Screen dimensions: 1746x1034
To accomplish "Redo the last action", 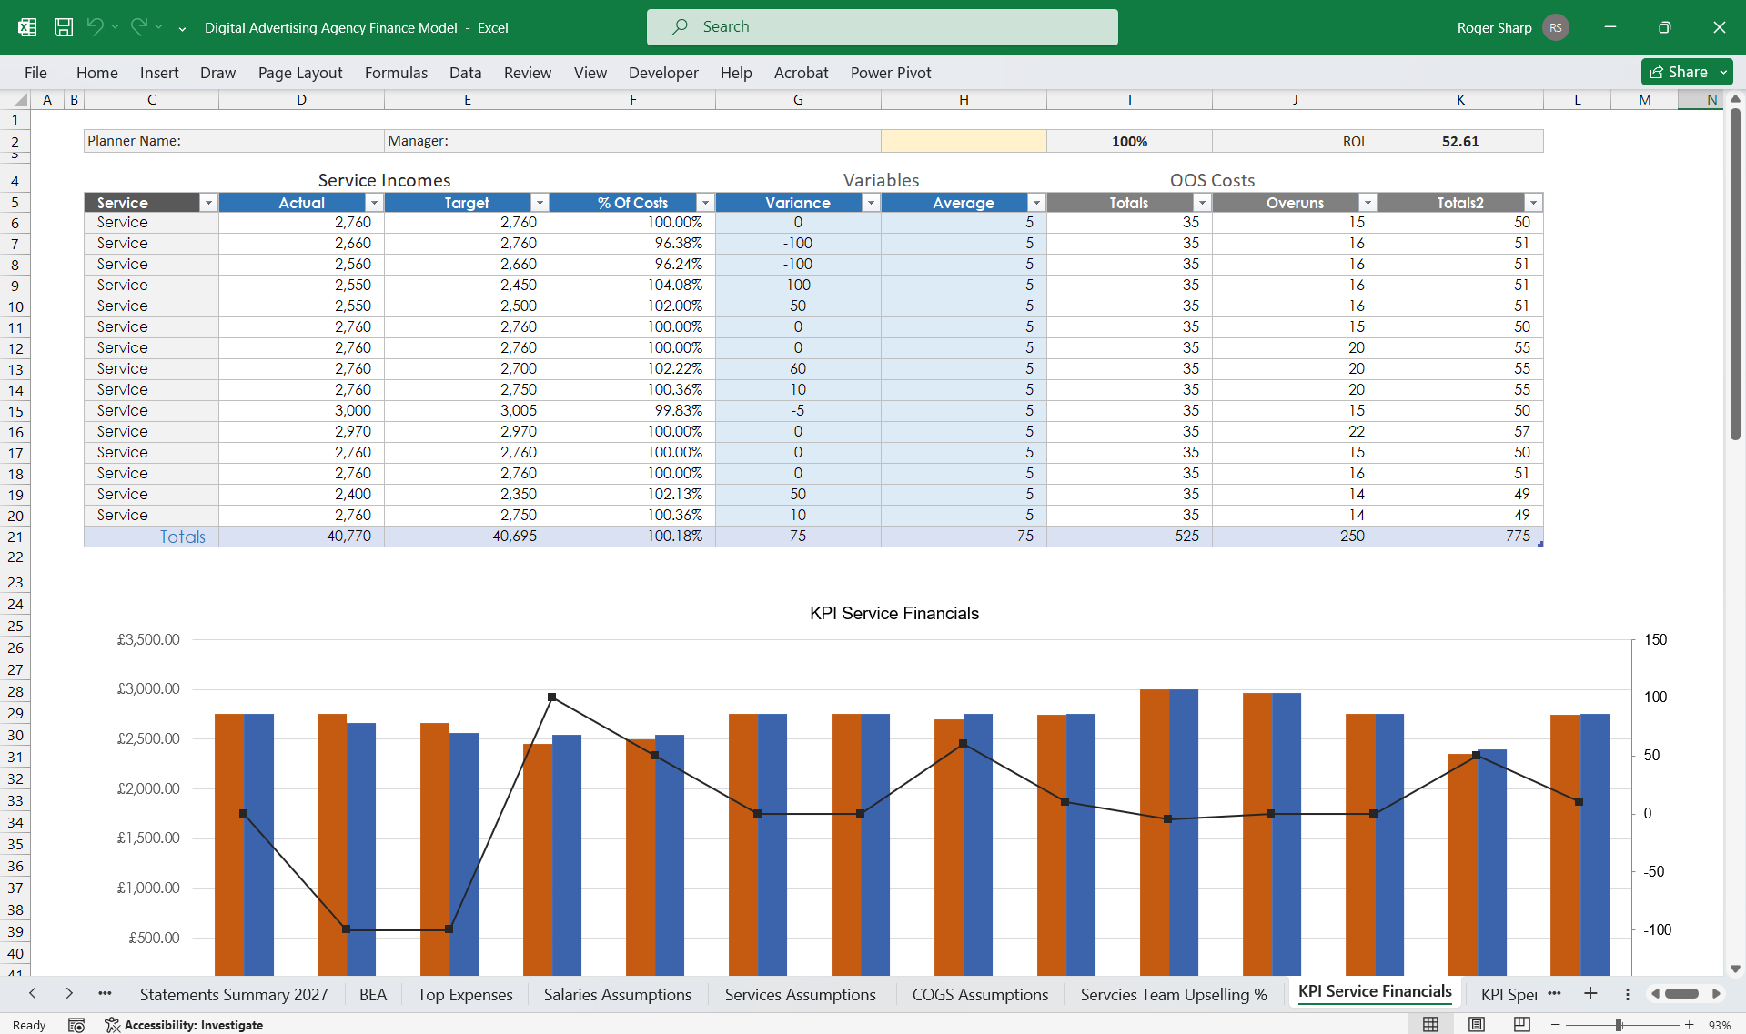I will click(138, 27).
